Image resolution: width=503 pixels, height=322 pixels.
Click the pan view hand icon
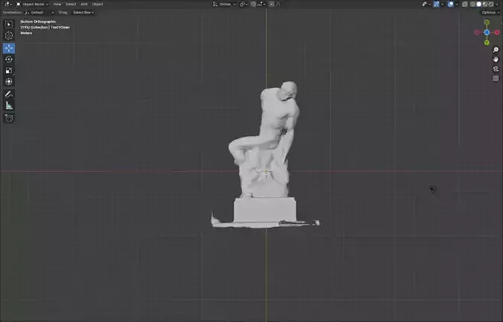point(496,59)
